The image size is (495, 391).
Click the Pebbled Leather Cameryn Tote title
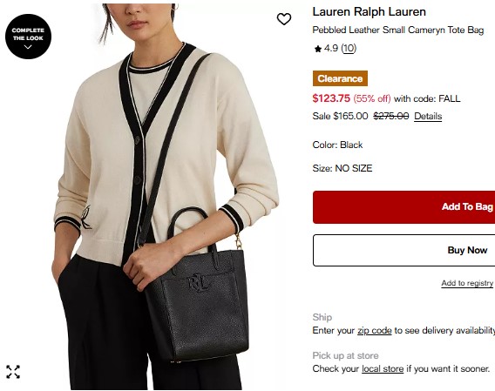[397, 30]
